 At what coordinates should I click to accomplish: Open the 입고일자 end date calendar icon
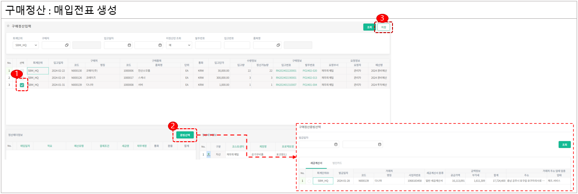[160, 45]
